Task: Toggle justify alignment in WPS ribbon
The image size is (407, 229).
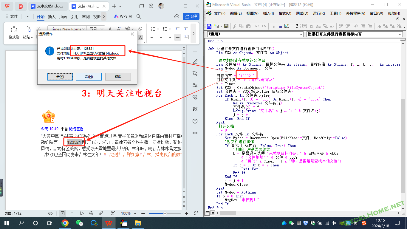Action: pos(178,37)
